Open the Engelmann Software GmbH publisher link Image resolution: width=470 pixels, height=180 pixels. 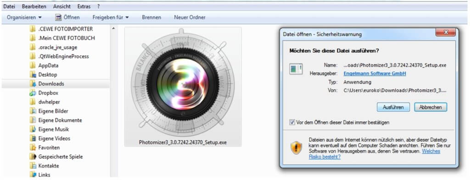375,73
